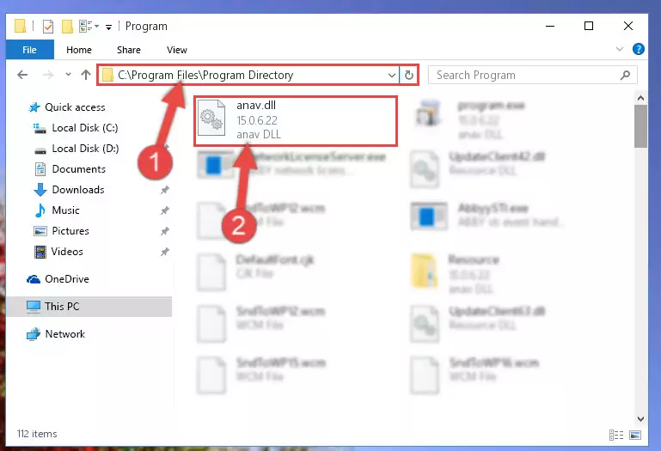Select the AbbyySTI.exe file

tap(487, 215)
